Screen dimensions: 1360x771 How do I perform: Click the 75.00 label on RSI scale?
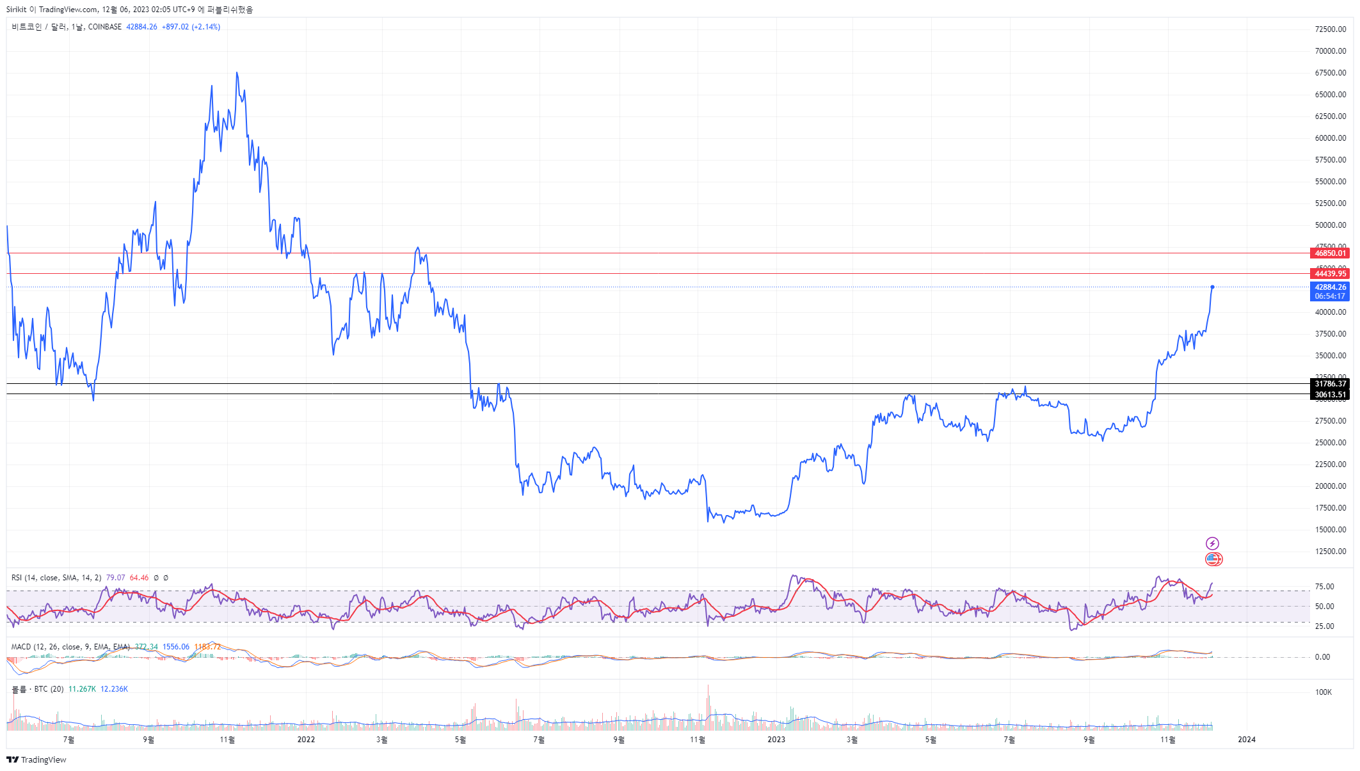[1324, 587]
